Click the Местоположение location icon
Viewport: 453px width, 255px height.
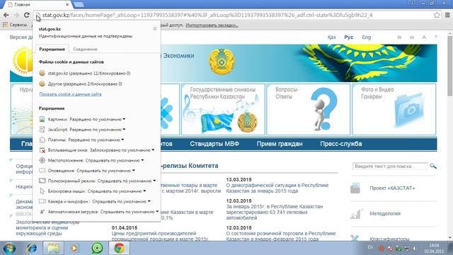42,160
